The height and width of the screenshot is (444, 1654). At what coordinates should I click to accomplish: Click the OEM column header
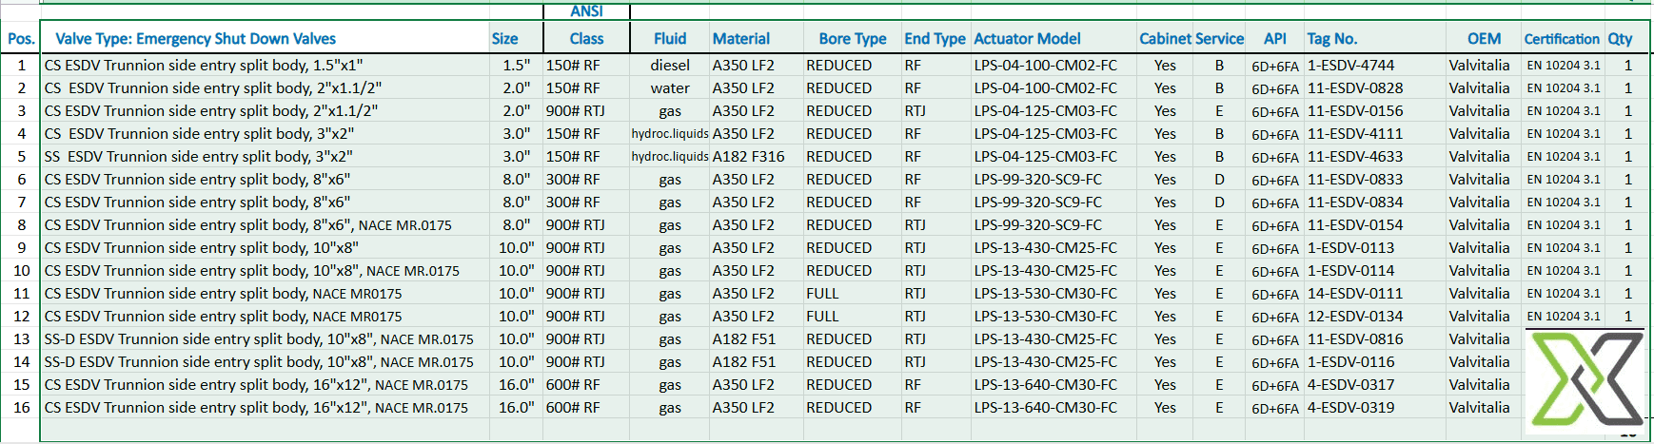[1484, 39]
